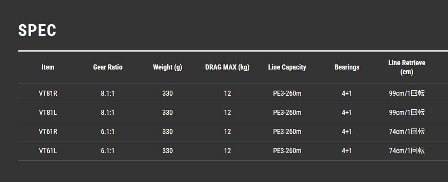Click the PE3-260m line capacity for VT81R
448x182 pixels.
point(287,93)
